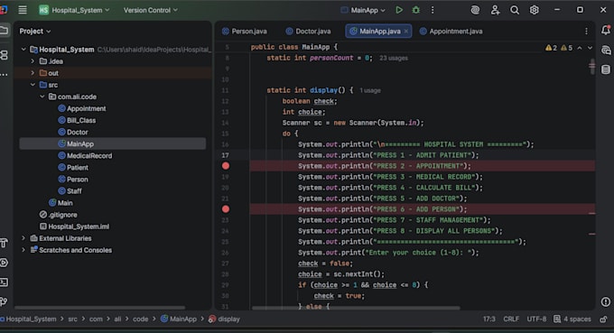Open the Problems tool window icon
This screenshot has width=614, height=333.
[x=605, y=301]
